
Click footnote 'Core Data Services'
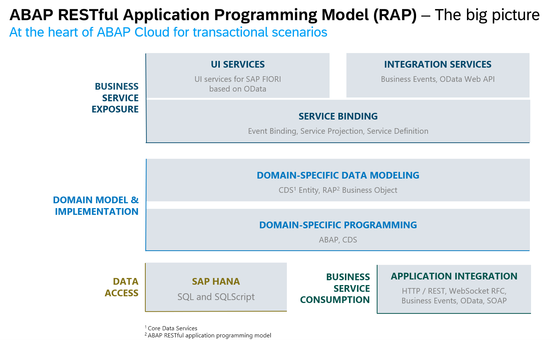pyautogui.click(x=172, y=328)
